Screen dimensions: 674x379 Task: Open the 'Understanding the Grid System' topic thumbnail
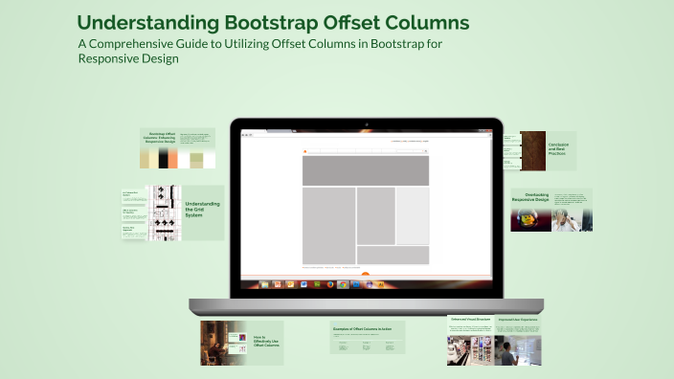172,212
